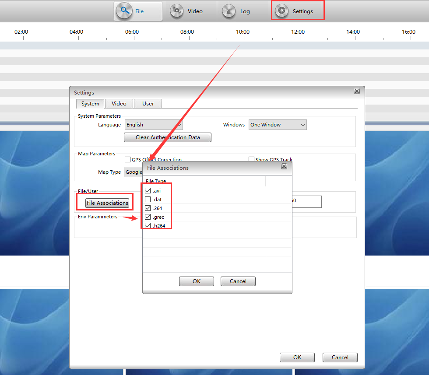Image resolution: width=429 pixels, height=375 pixels.
Task: Click the 04:00 timeline mark
Action: click(76, 32)
